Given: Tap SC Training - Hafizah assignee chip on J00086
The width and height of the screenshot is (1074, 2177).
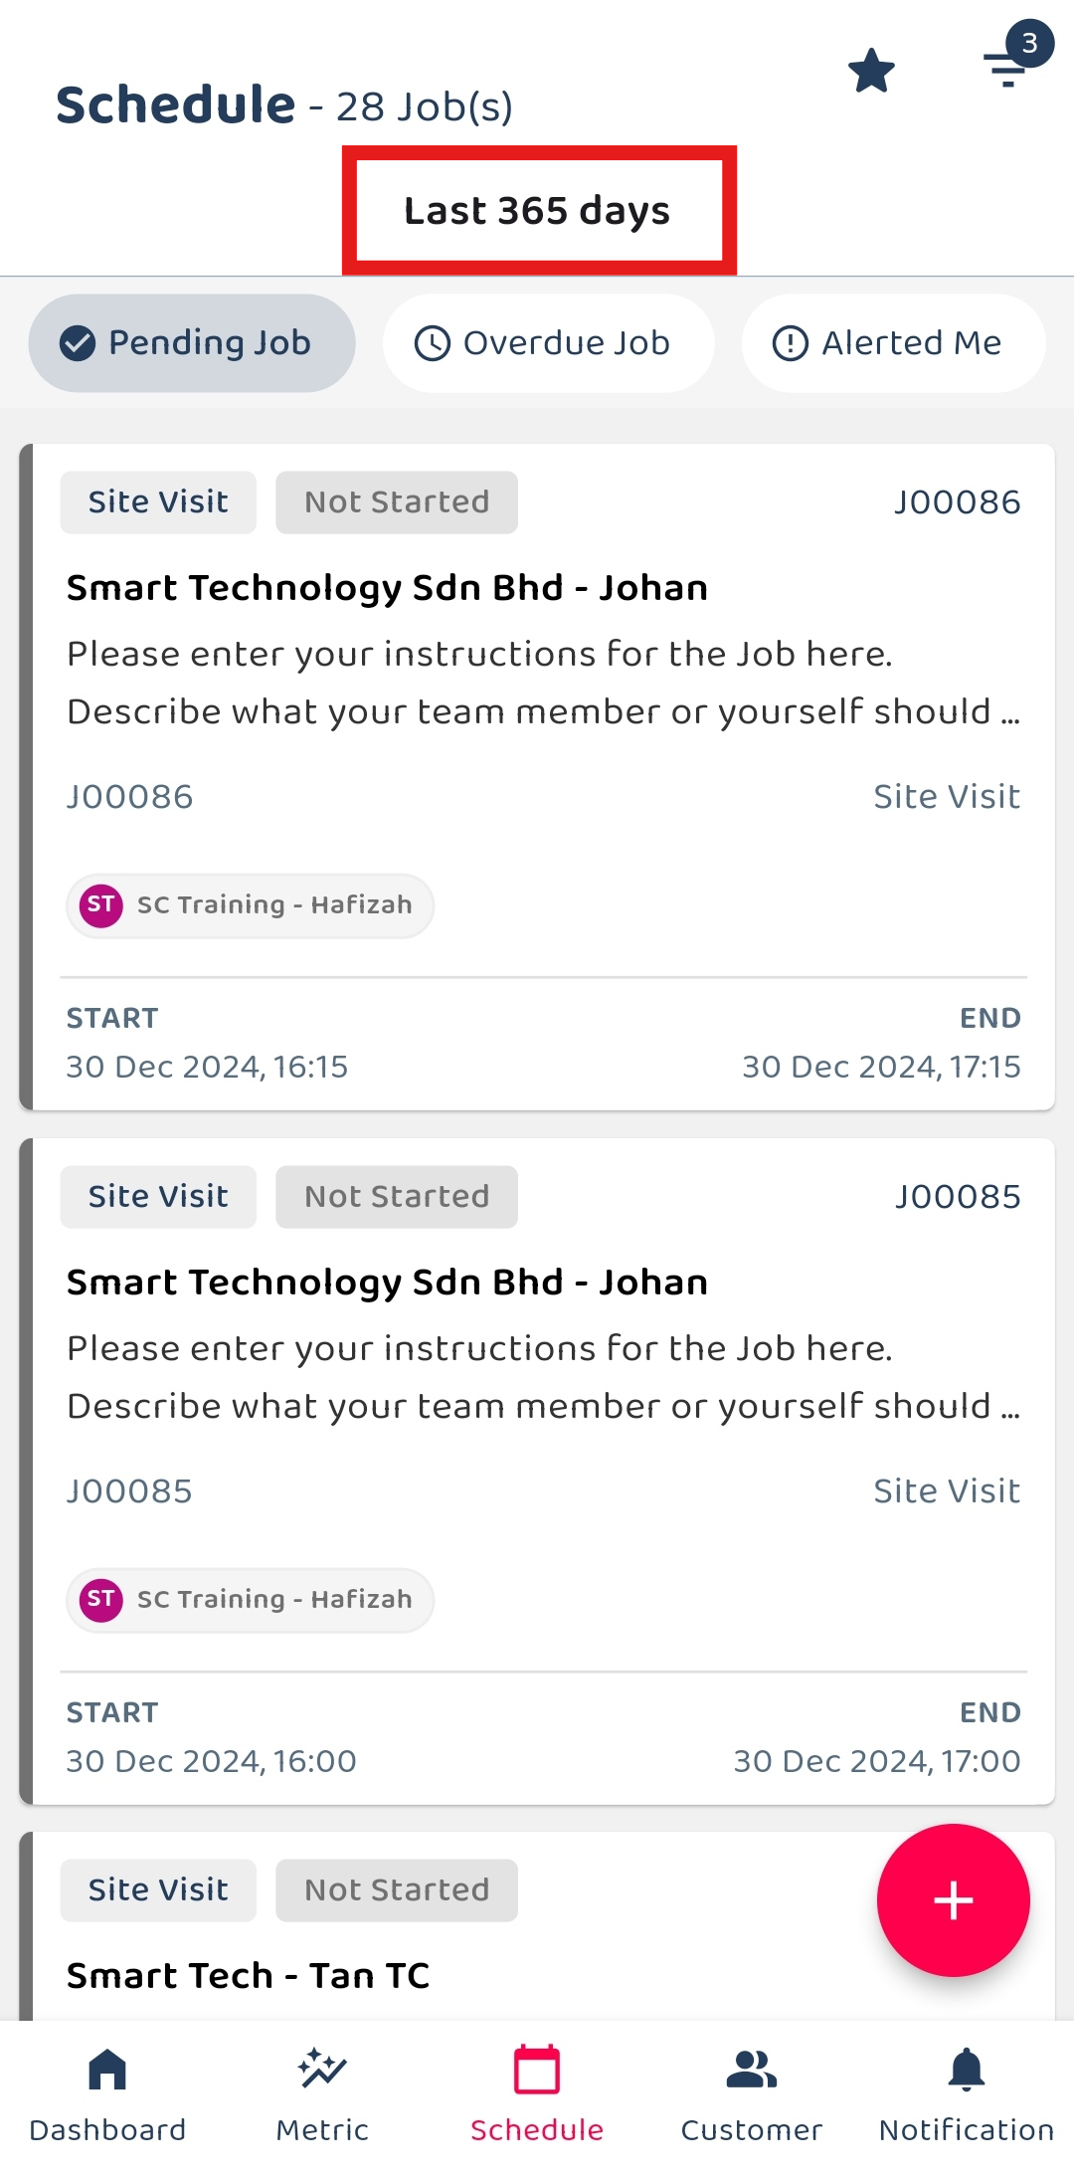Looking at the screenshot, I should 250,905.
